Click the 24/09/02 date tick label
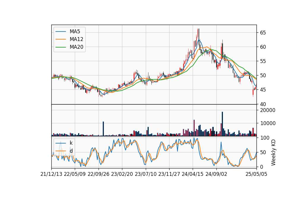Viewport: 285px width, 205px height. click(x=216, y=174)
